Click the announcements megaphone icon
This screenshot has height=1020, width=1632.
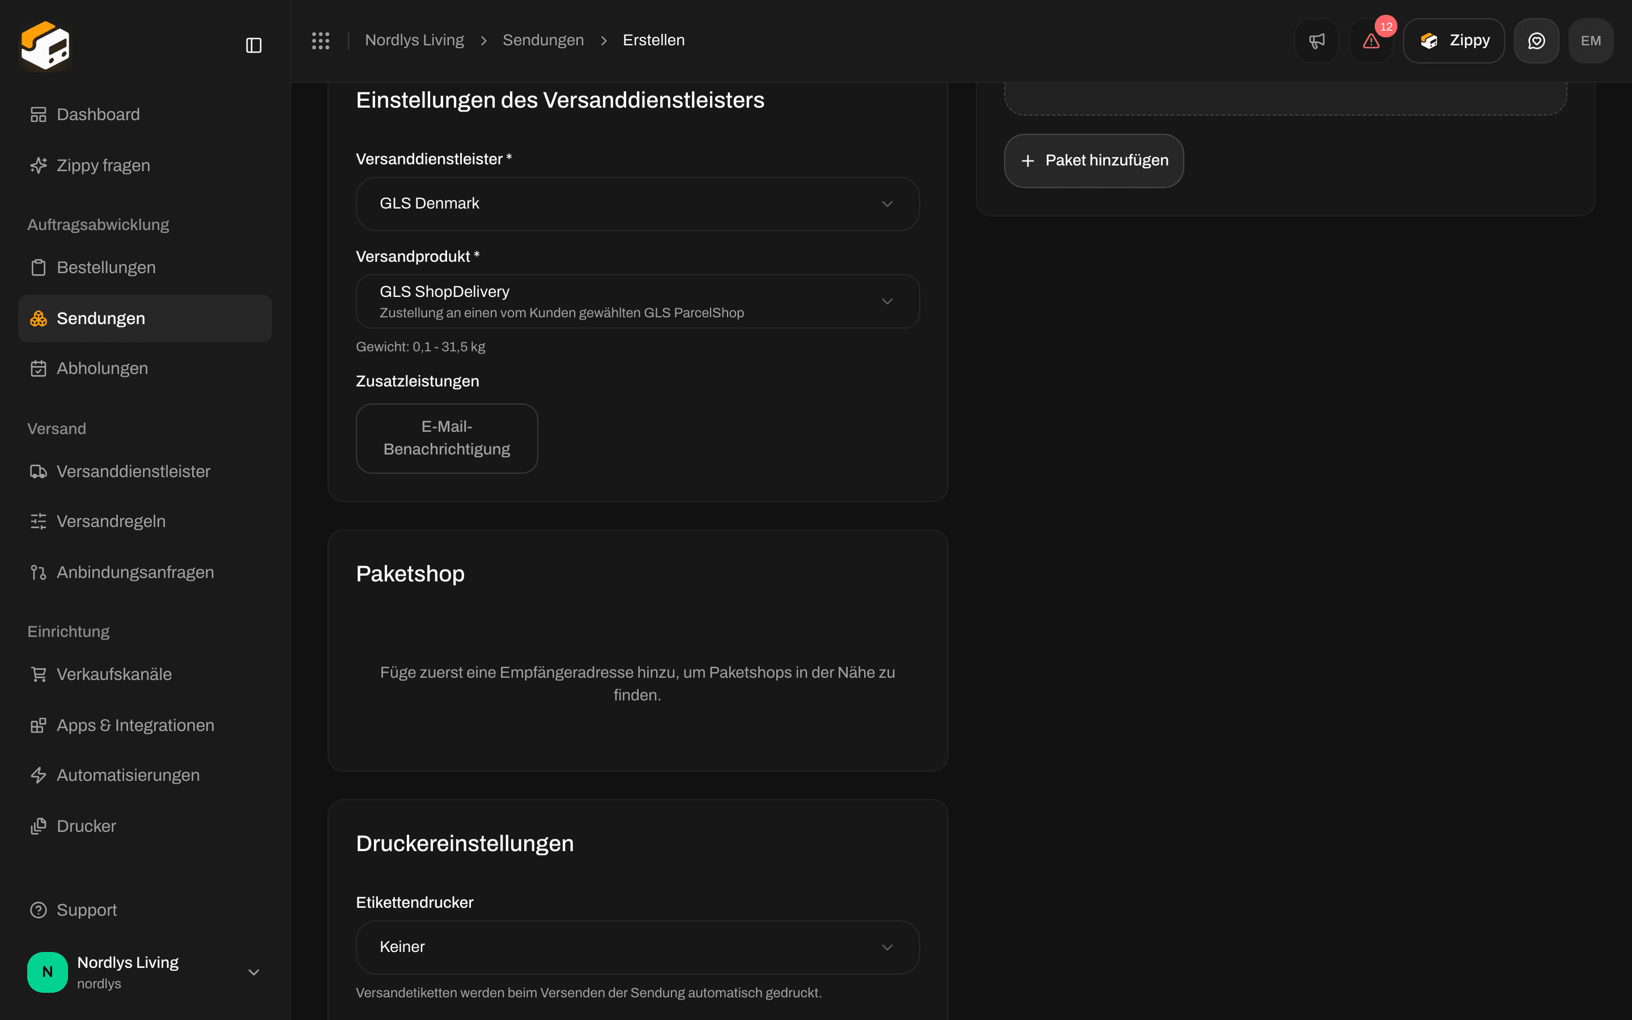click(1316, 40)
